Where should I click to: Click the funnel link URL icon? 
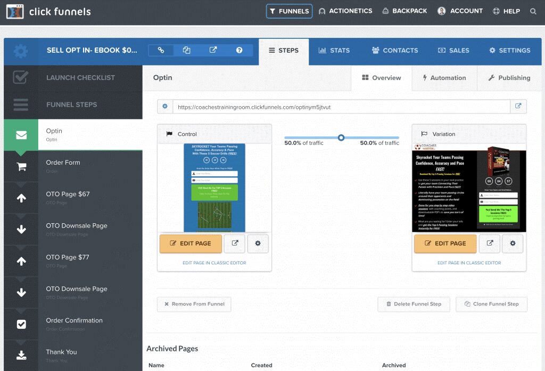pos(161,50)
